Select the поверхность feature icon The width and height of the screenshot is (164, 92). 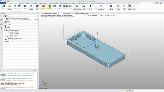click(x=43, y=7)
